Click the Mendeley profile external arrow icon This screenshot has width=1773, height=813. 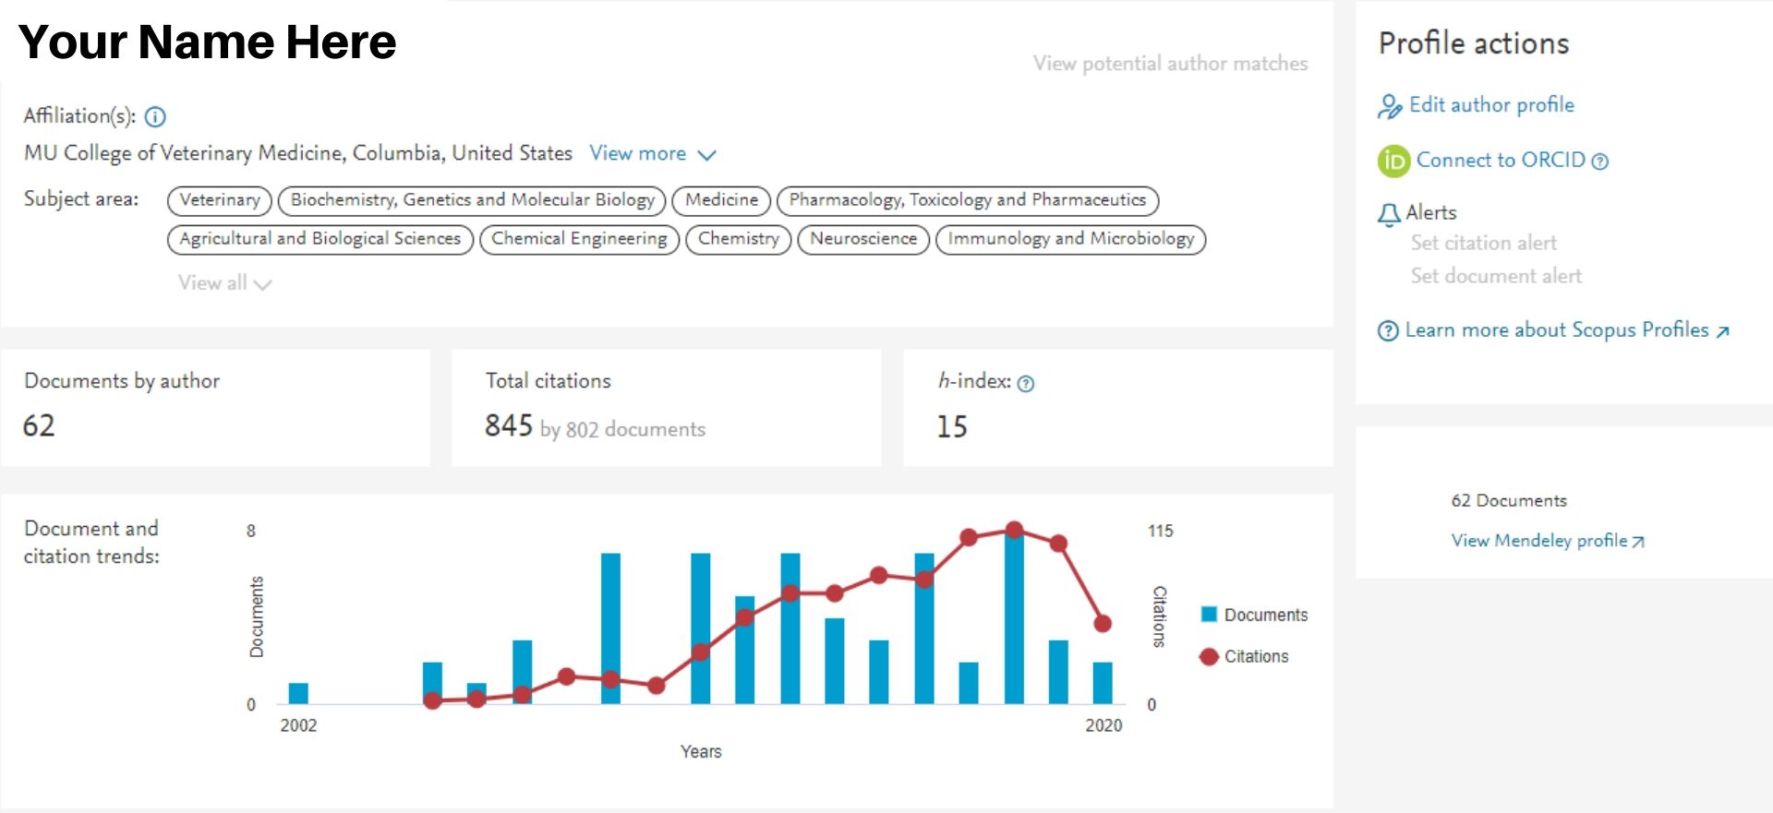(x=1638, y=542)
